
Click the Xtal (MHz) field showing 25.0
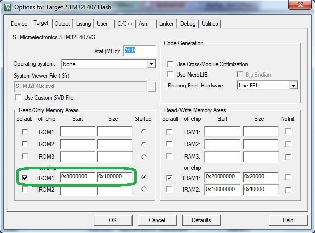coord(139,50)
